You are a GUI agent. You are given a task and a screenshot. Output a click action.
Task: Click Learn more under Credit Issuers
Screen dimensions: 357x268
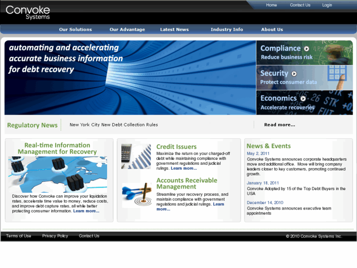point(184,168)
